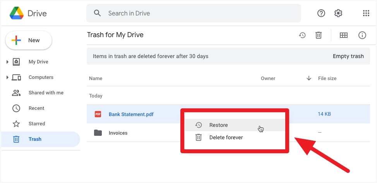This screenshot has height=183, width=377.
Task: Open Settings gear icon
Action: point(338,14)
